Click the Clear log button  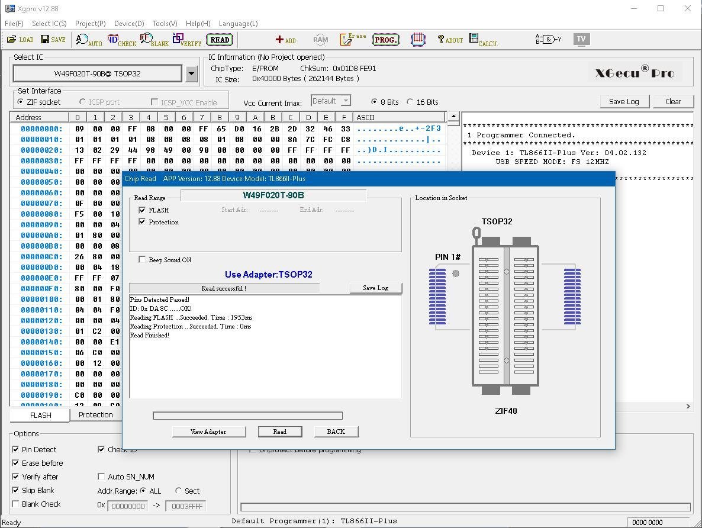(x=673, y=101)
